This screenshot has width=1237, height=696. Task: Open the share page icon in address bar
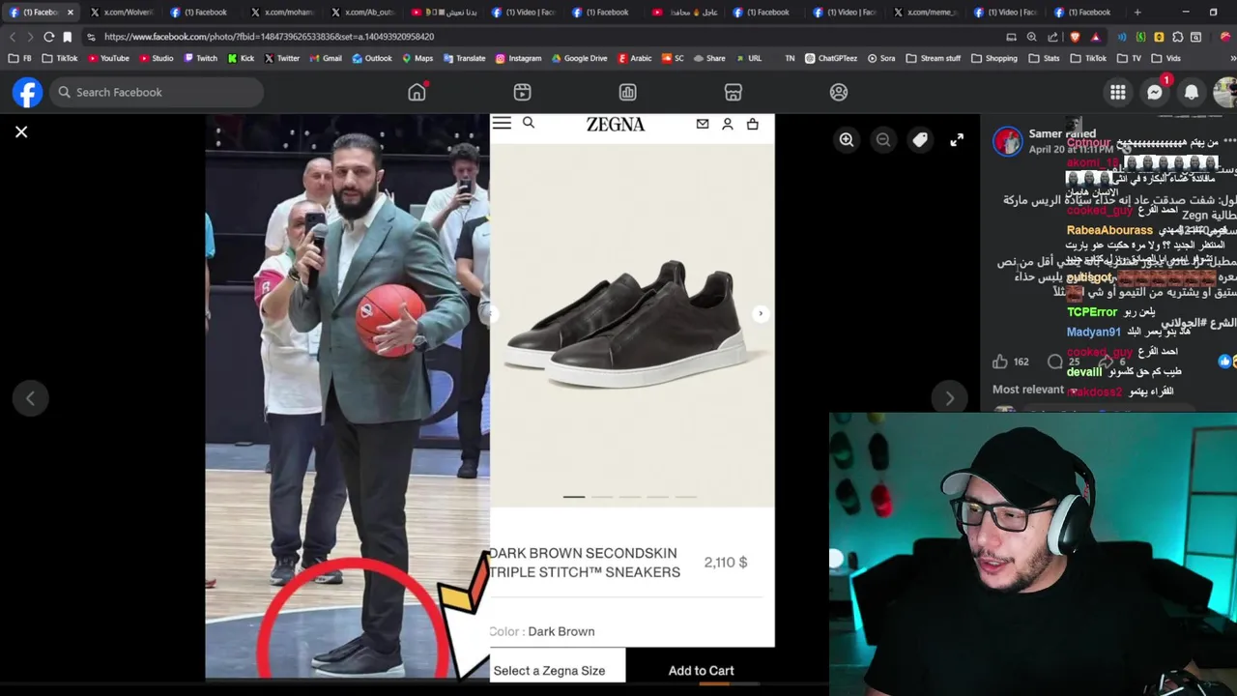tap(1053, 37)
